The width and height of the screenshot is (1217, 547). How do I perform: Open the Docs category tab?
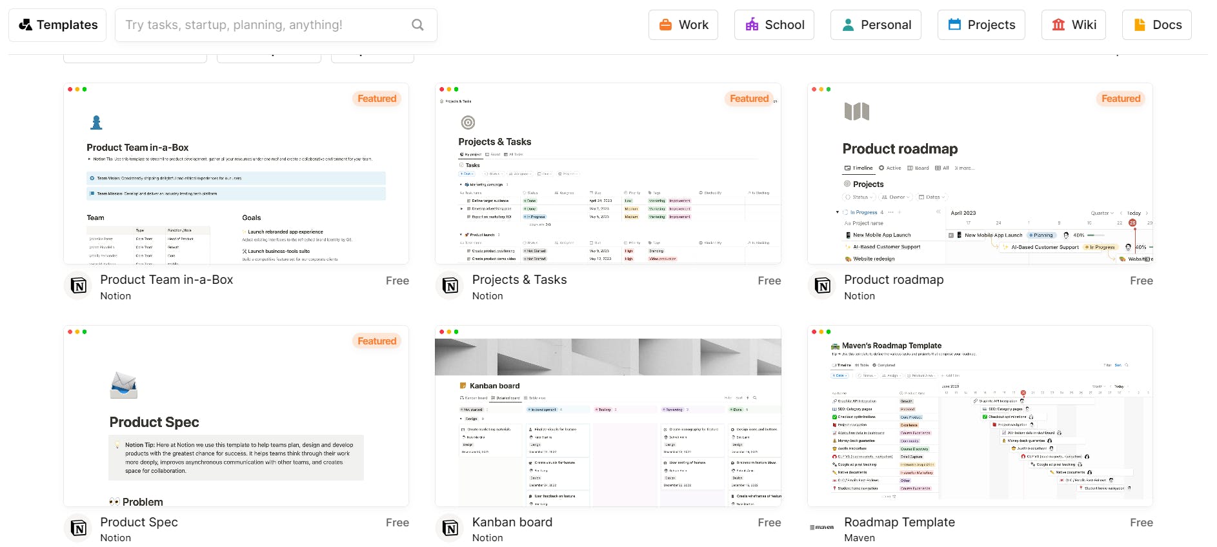point(1157,25)
